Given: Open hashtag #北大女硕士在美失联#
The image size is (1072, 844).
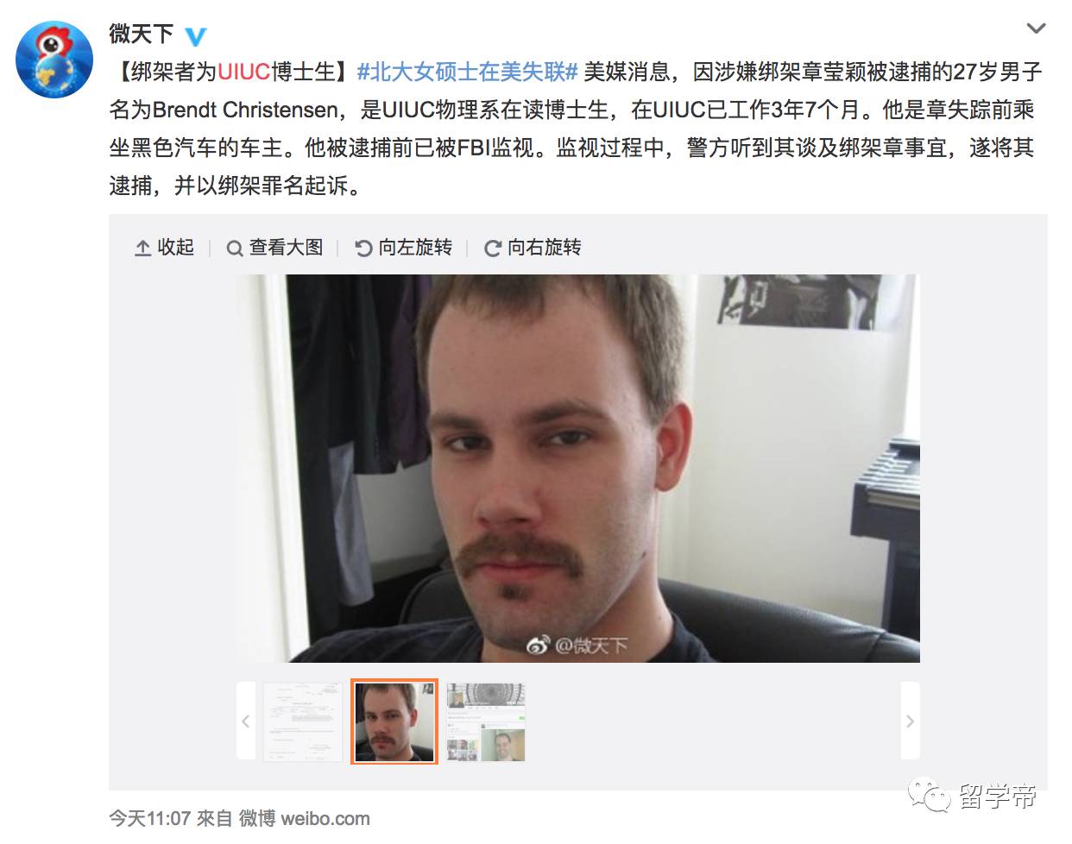Looking at the screenshot, I should (x=467, y=72).
